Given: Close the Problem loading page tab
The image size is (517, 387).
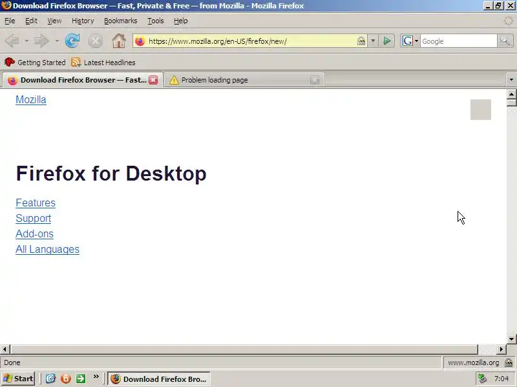Looking at the screenshot, I should (x=315, y=80).
